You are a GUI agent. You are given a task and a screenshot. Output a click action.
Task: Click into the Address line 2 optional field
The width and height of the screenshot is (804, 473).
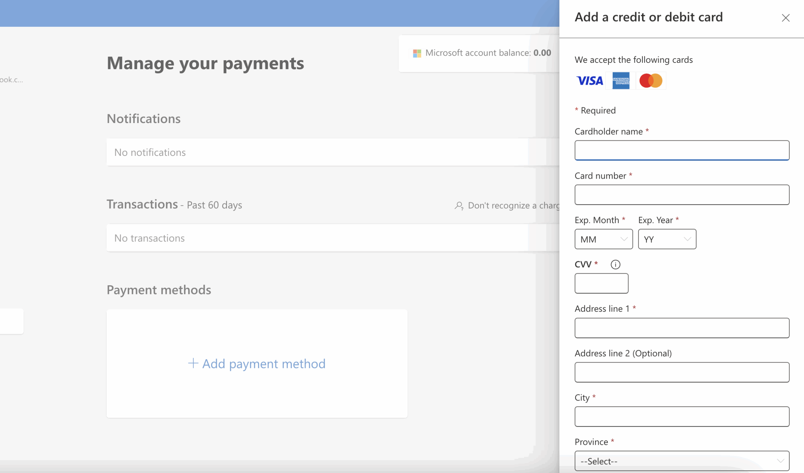682,372
